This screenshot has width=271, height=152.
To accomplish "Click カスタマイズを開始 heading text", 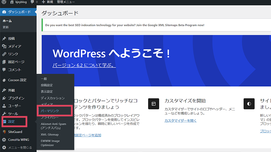I will [x=185, y=101].
